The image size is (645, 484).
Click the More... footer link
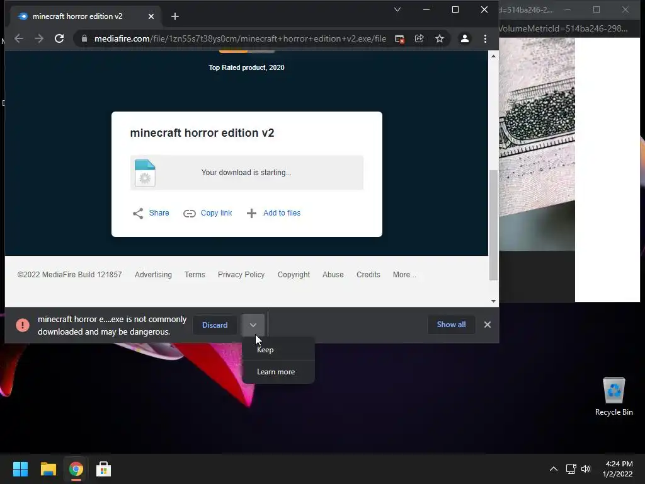tap(404, 275)
